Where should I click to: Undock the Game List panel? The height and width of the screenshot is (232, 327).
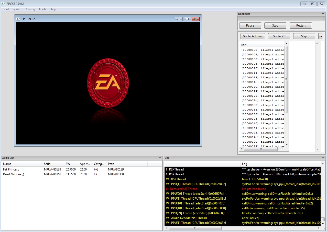[160, 158]
